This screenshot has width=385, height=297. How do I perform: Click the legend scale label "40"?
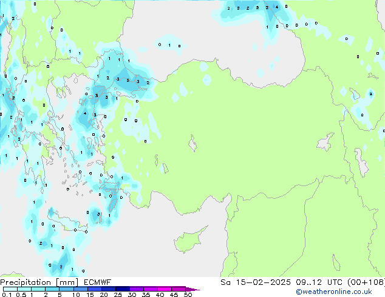(160, 295)
